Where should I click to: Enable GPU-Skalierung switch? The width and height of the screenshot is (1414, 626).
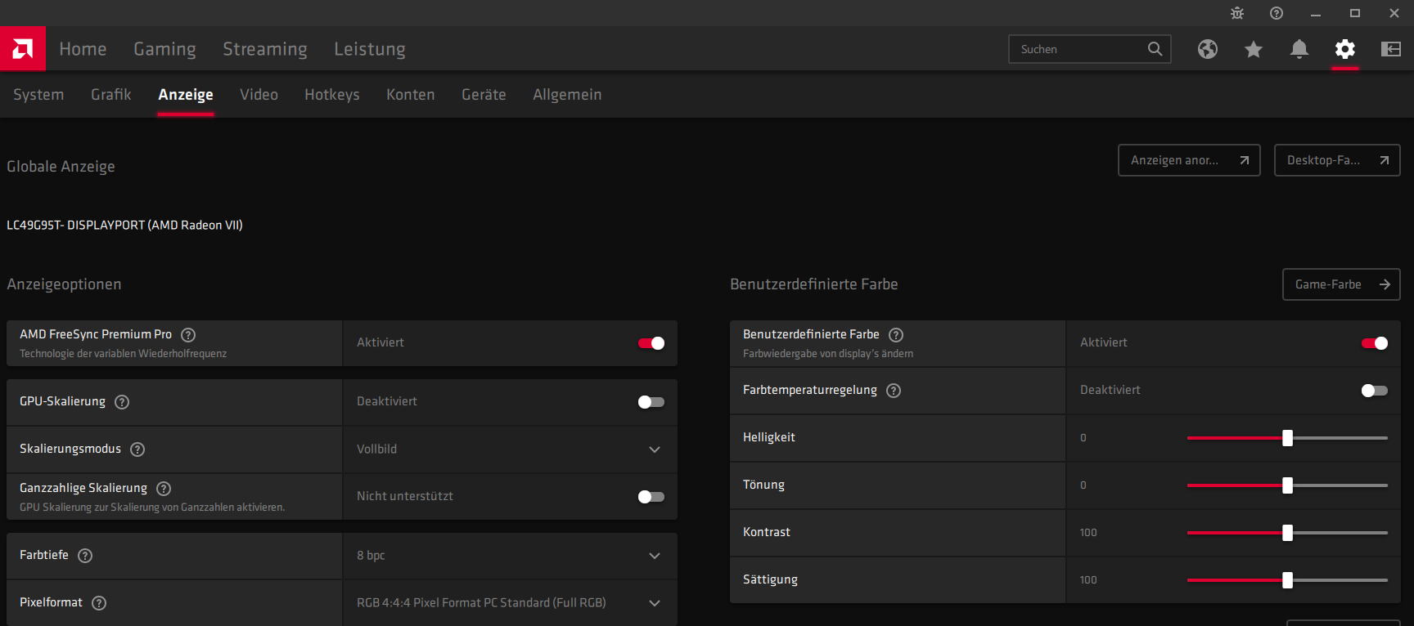pos(651,402)
